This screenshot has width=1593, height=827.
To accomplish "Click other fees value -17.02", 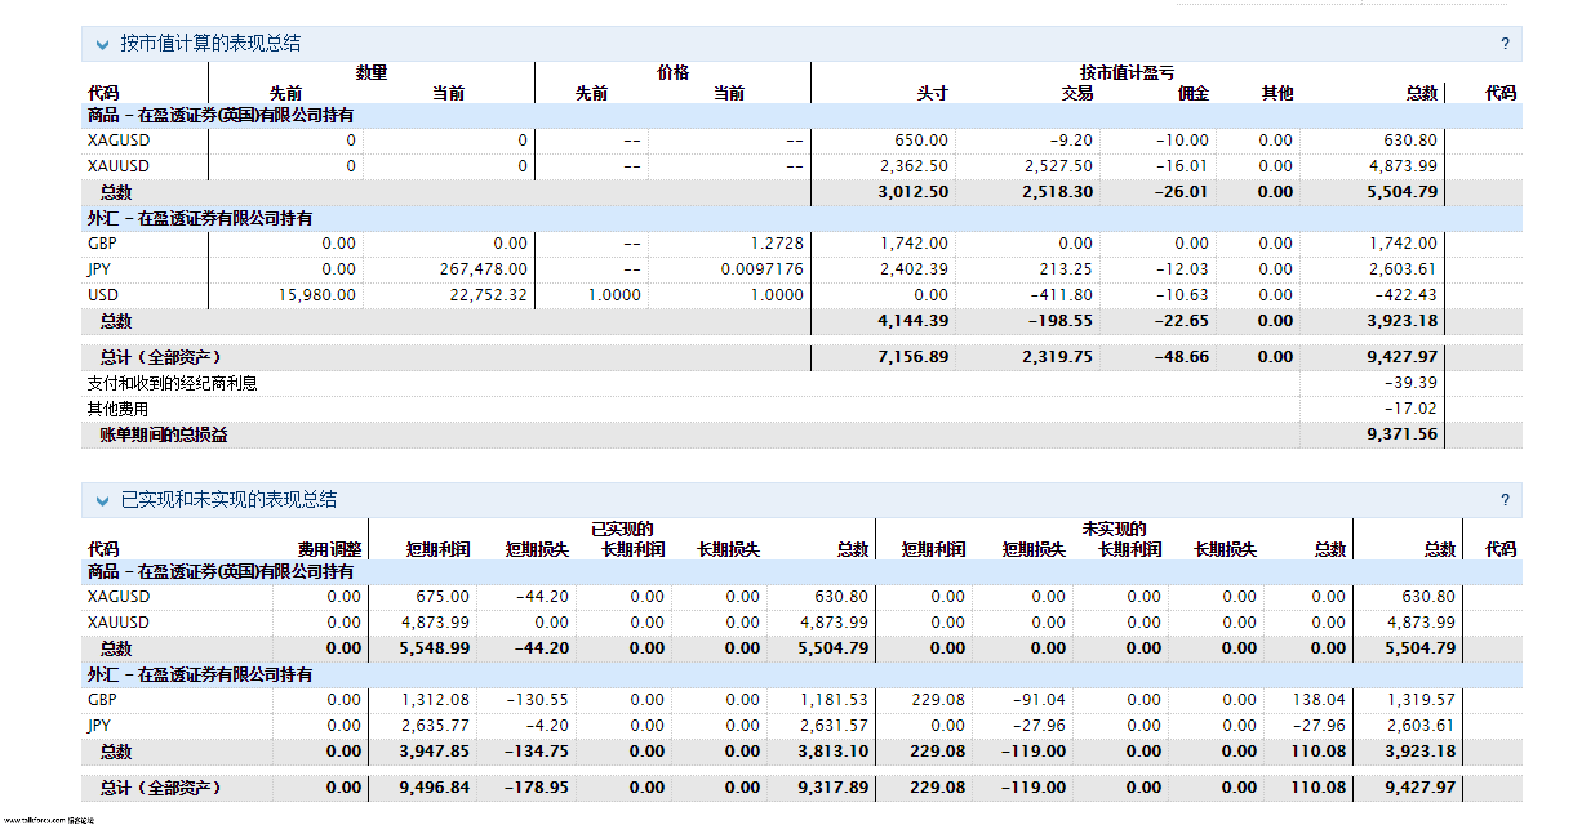I will [x=1410, y=409].
